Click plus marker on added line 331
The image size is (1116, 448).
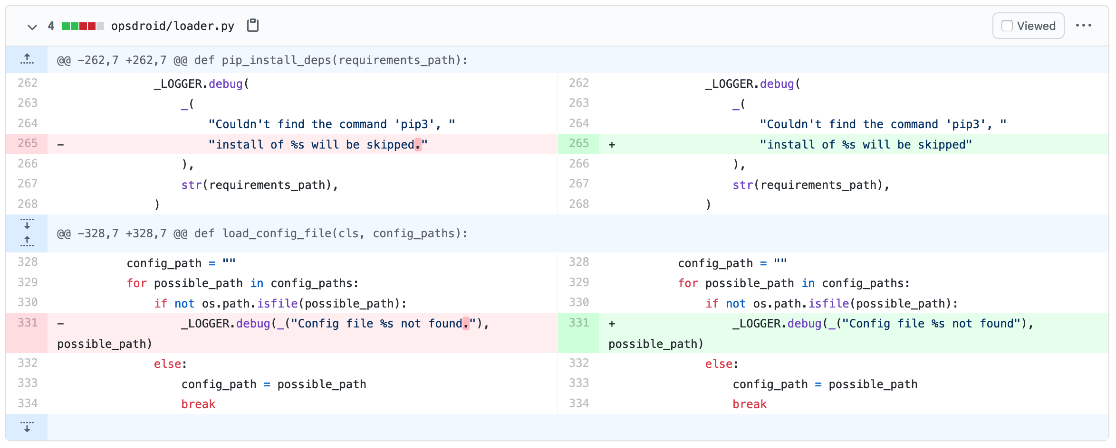612,324
